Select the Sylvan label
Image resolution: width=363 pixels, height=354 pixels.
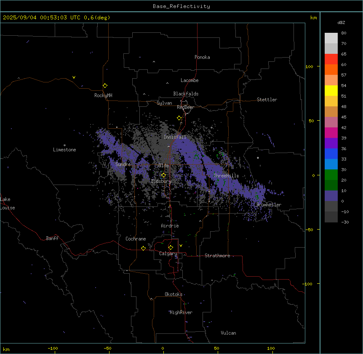[x=164, y=103]
